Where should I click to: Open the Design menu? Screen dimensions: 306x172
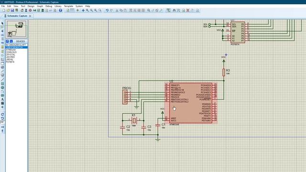click(31, 6)
